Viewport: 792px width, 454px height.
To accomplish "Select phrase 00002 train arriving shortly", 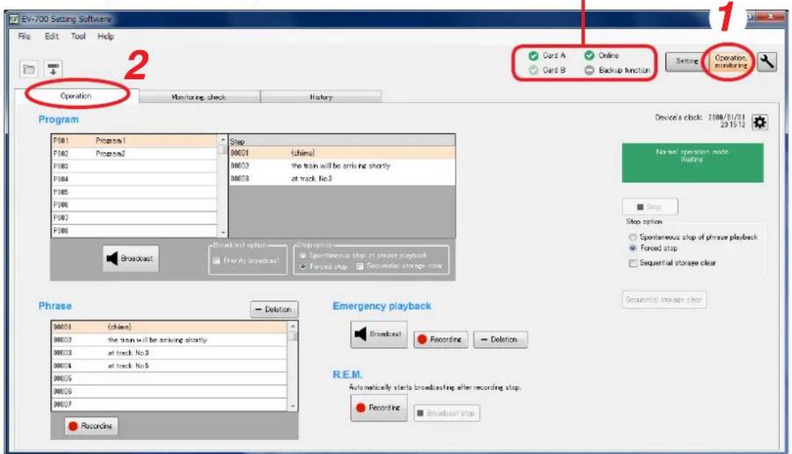I will (x=170, y=340).
